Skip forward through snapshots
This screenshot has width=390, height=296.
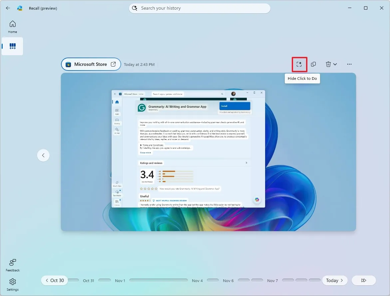coord(364,280)
